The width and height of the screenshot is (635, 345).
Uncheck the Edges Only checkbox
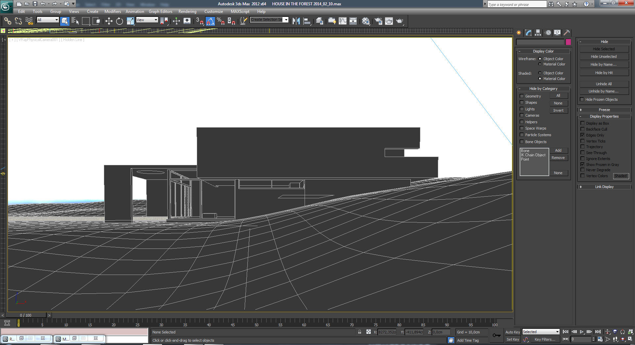[x=583, y=135]
